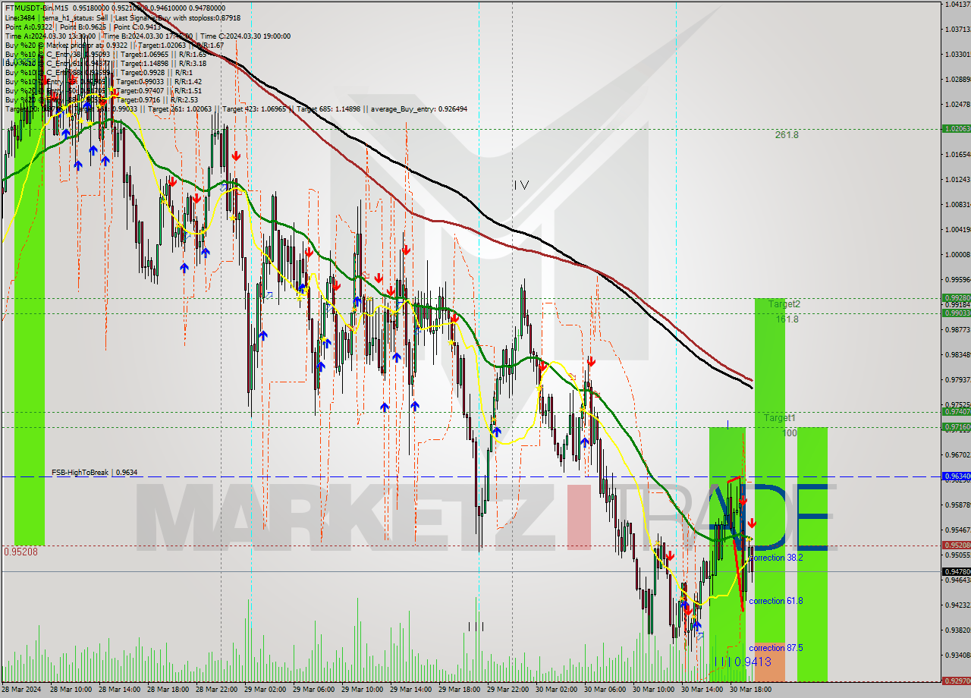Click the 161.8 fib label under Target2
The image size is (971, 698).
[787, 319]
